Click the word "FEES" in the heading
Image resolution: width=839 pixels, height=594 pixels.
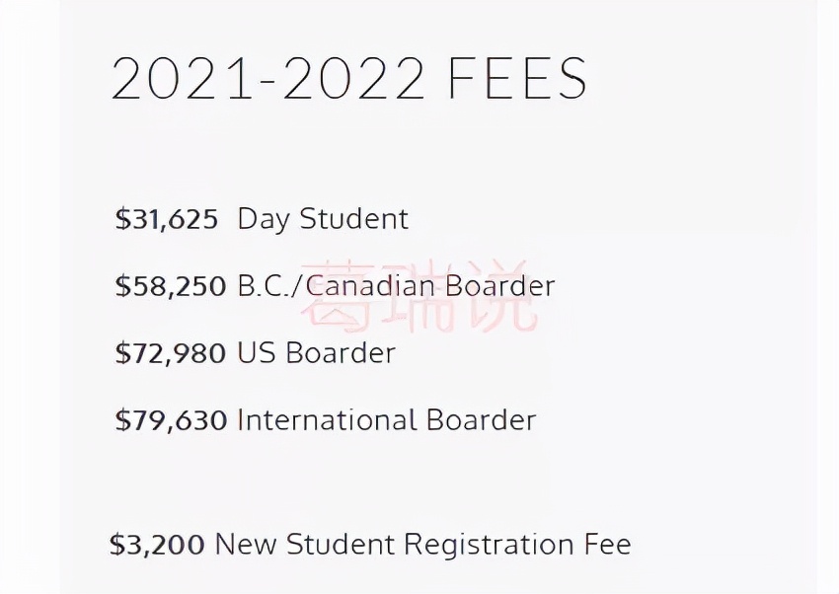[518, 79]
